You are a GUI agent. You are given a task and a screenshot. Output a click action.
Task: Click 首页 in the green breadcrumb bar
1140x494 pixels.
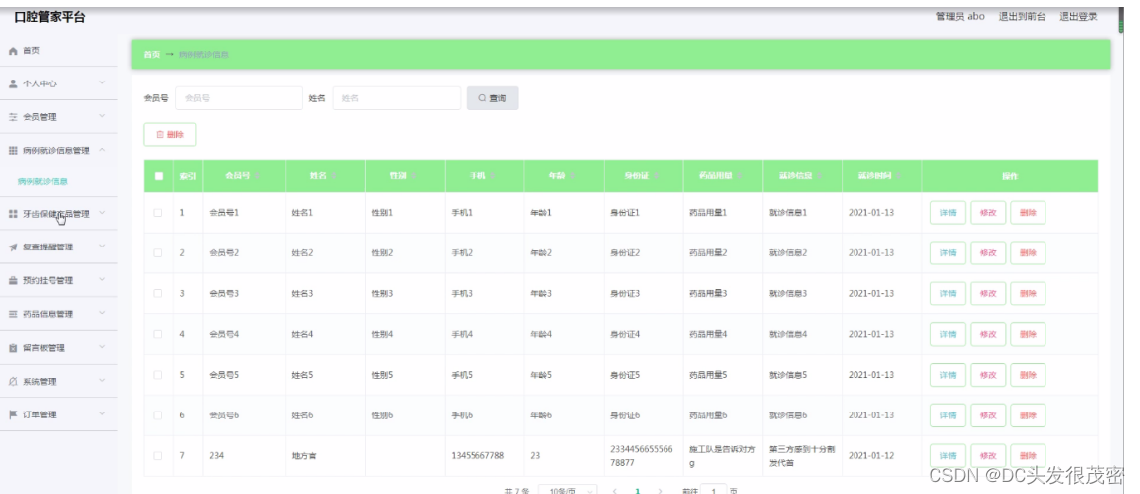(152, 55)
